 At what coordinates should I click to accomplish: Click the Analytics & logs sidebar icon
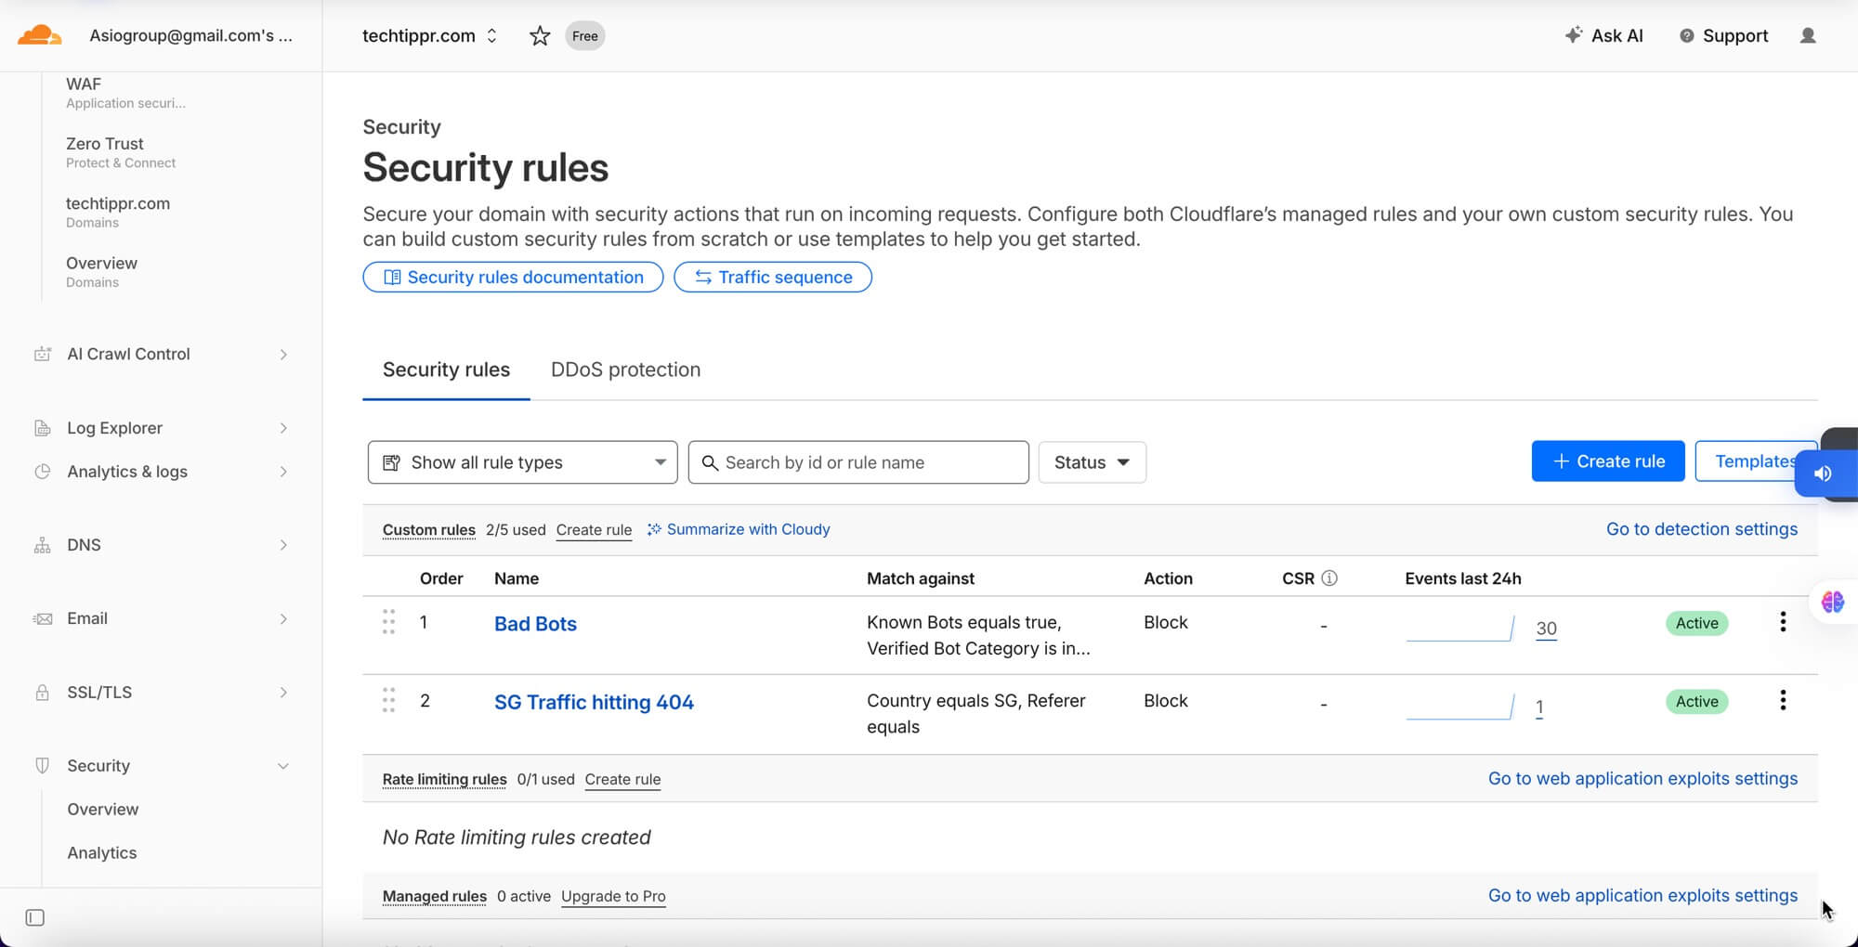pos(43,472)
